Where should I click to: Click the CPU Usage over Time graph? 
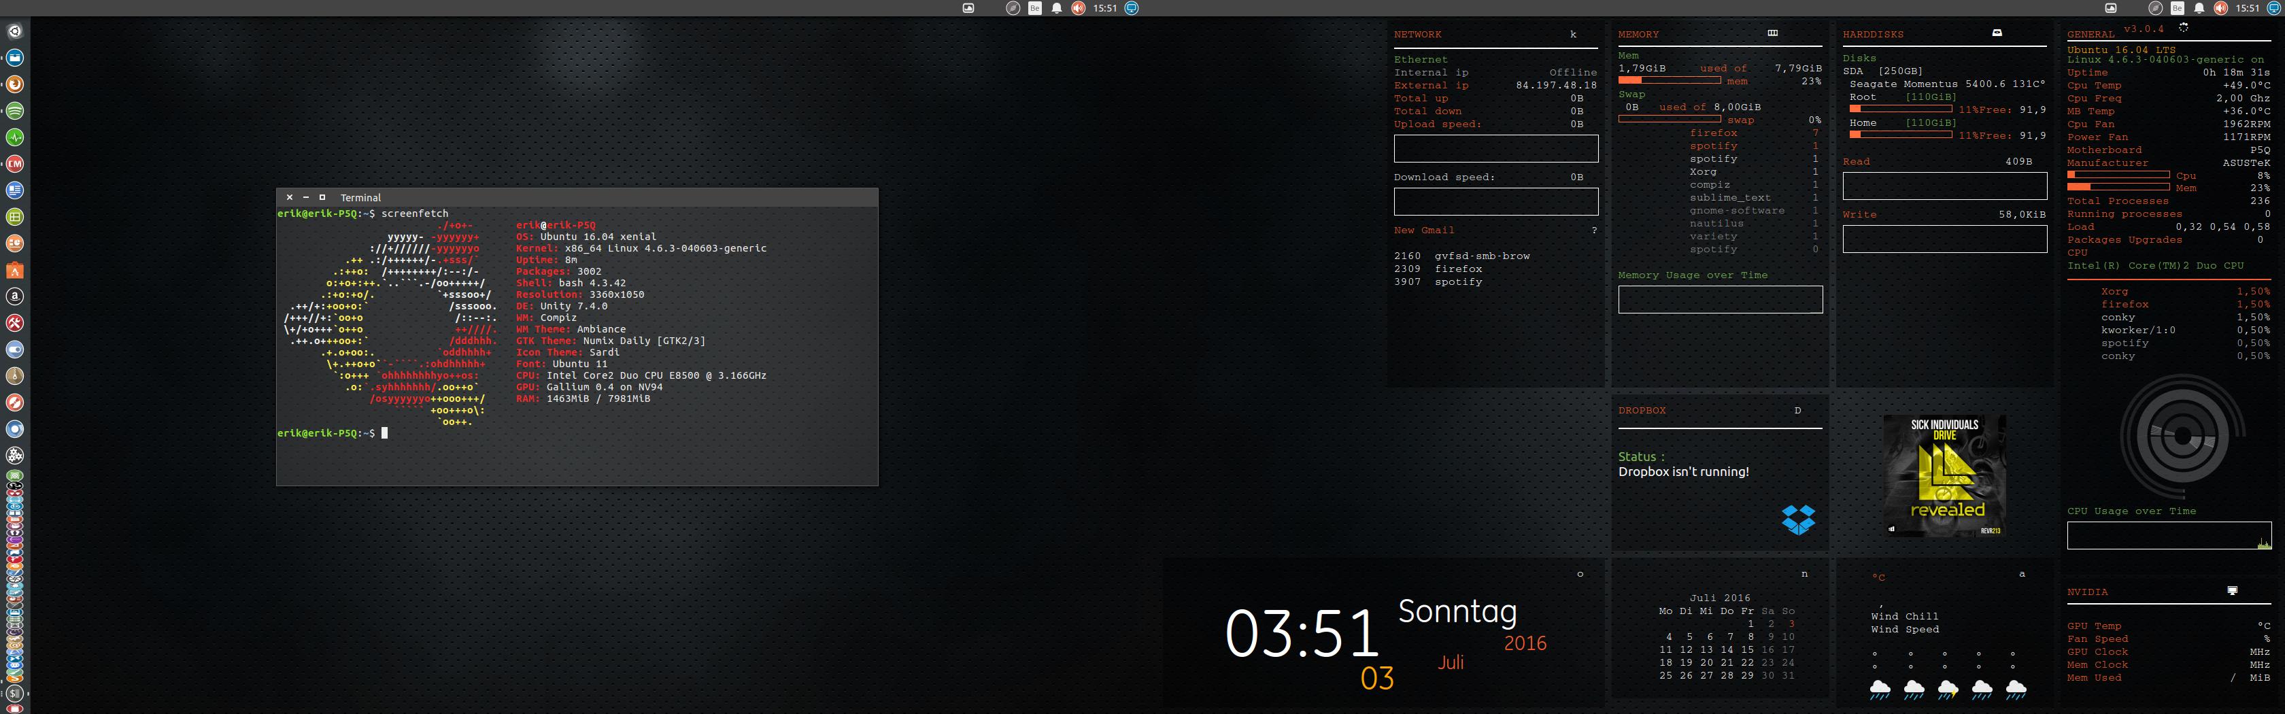pos(2169,536)
